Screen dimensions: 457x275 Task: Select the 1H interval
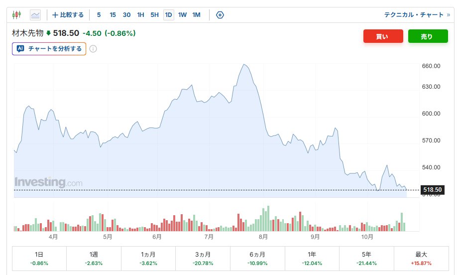click(140, 15)
